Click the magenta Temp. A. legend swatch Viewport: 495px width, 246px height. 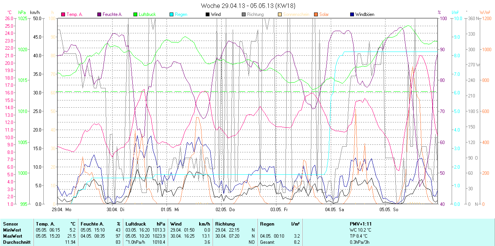pyautogui.click(x=63, y=14)
